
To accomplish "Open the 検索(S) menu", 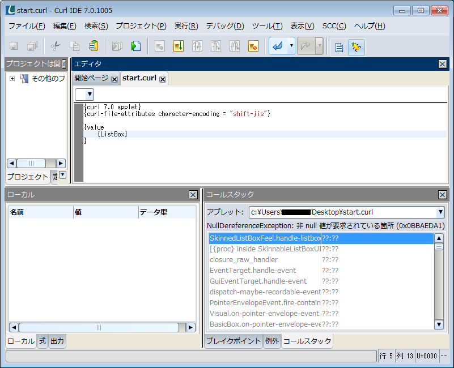I will [96, 26].
